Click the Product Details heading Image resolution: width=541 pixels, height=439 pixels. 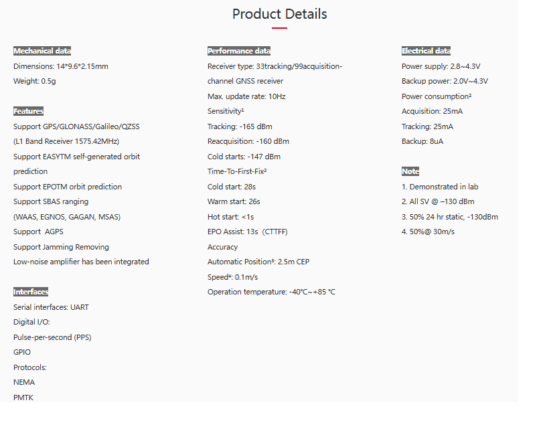(x=279, y=14)
